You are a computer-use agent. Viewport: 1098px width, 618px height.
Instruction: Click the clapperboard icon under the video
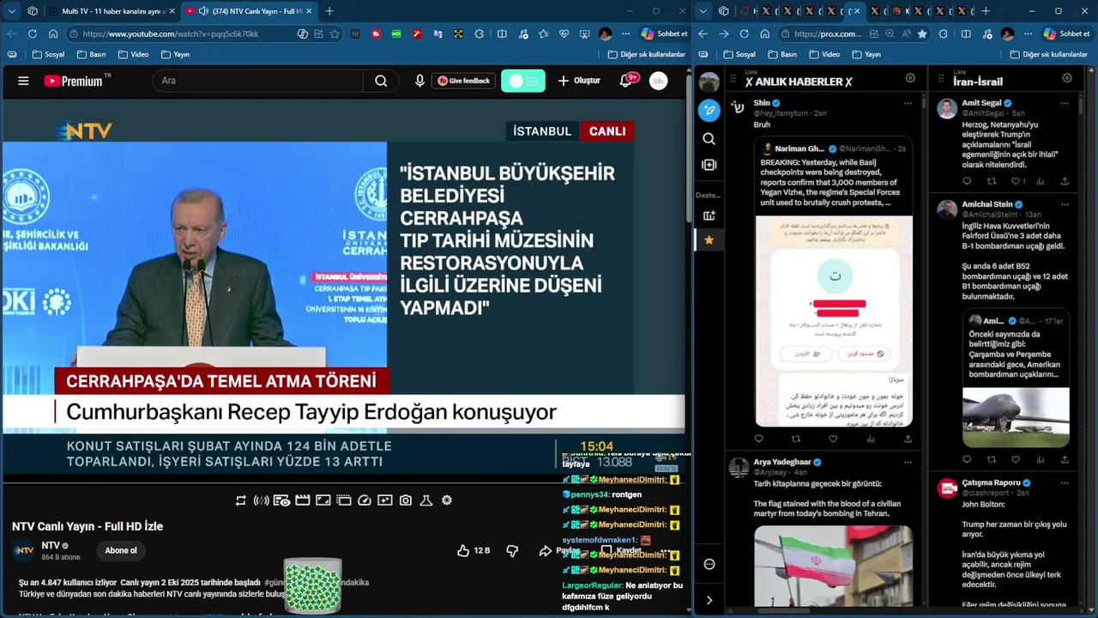[x=302, y=500]
